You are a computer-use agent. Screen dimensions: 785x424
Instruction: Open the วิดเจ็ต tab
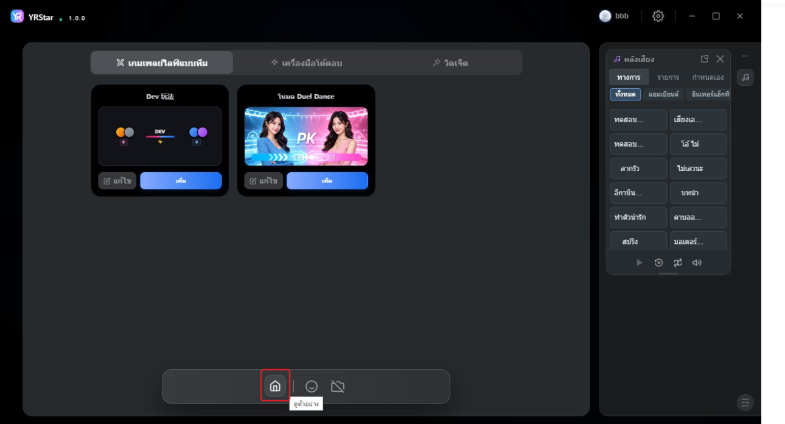coord(450,63)
